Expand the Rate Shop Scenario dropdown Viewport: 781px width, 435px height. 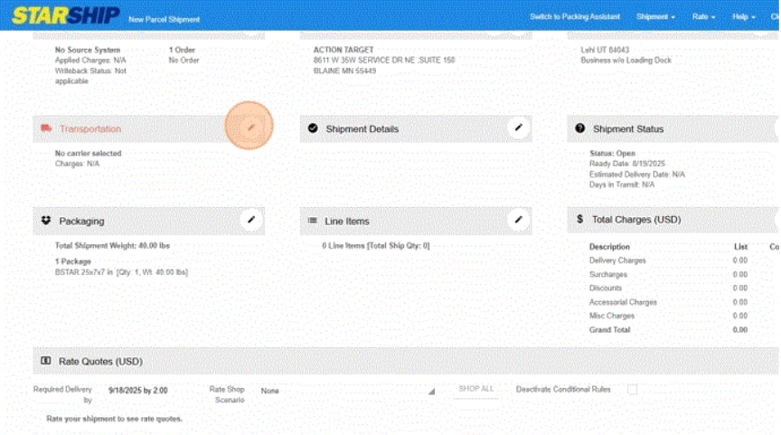point(347,391)
